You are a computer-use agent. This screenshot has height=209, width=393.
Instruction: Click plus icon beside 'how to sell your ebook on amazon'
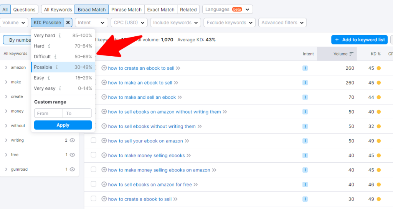[104, 141]
